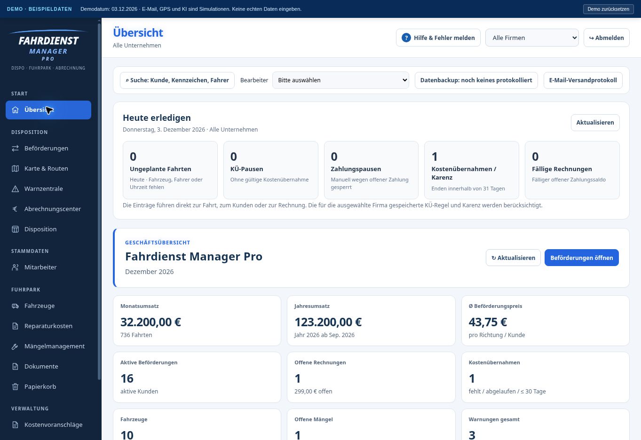Click the Beförderungen öffnen button
The image size is (641, 440).
tap(581, 258)
